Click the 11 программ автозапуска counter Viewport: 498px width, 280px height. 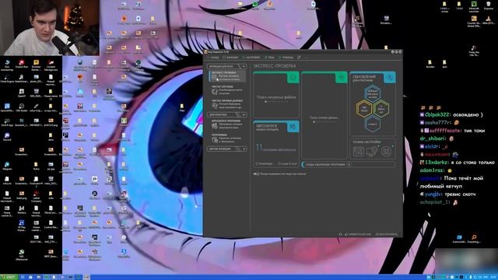[x=275, y=149]
